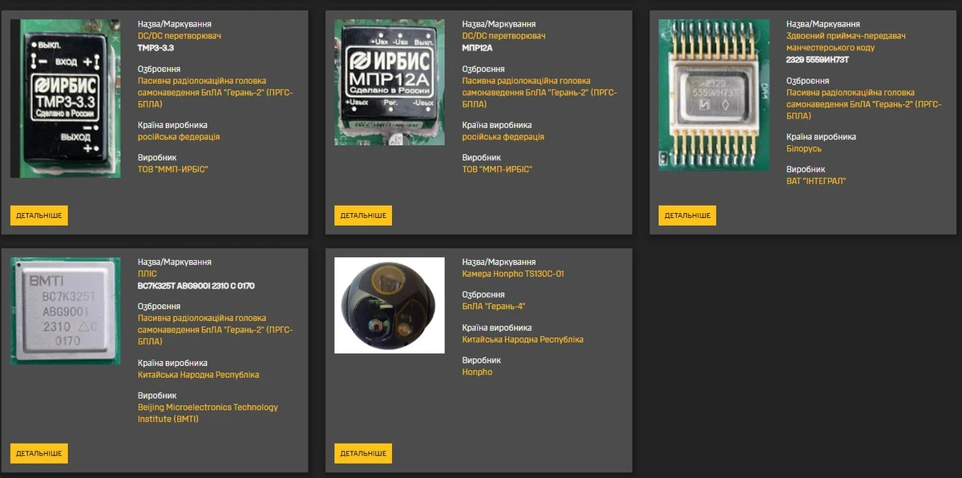Click Білорусь country link
This screenshot has width=962, height=478.
(x=804, y=149)
